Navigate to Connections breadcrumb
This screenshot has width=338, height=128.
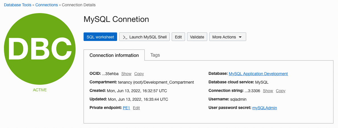(46, 5)
